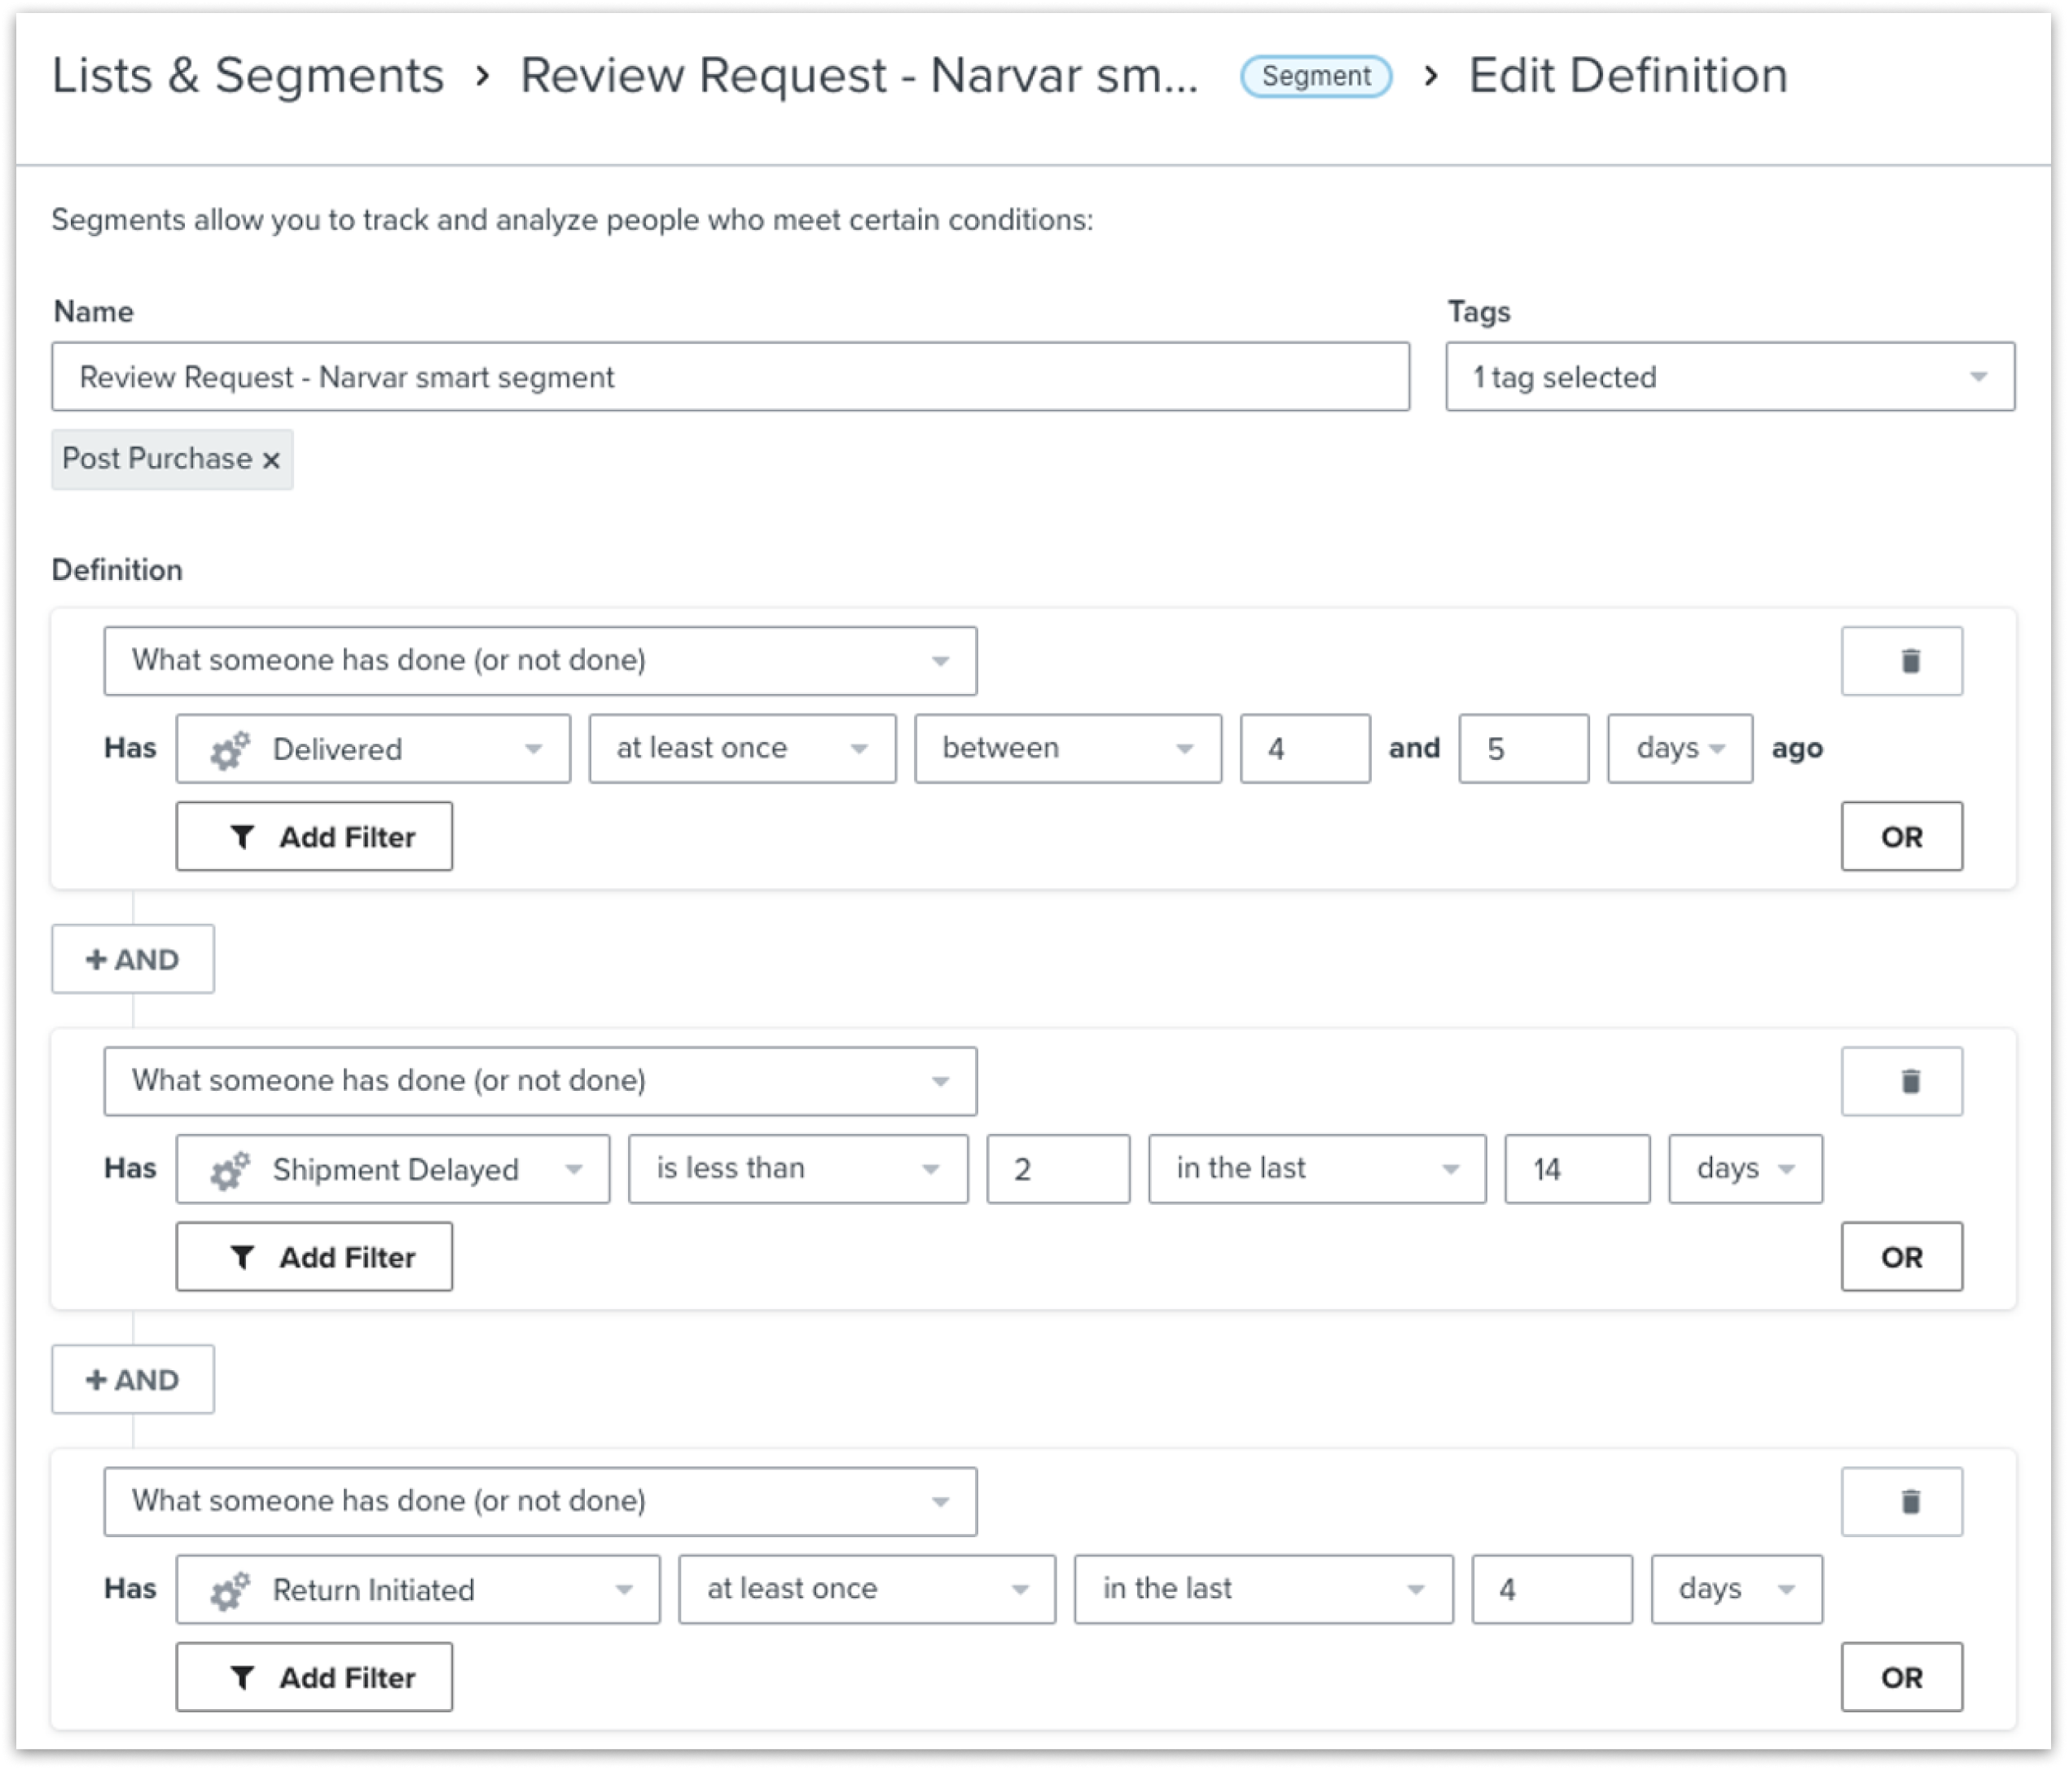Click the field containing 5 in Delivered row
2069x1771 pixels.
click(1522, 748)
